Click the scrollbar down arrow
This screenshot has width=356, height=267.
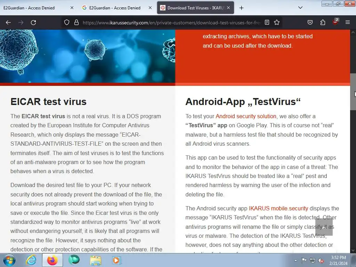pyautogui.click(x=353, y=250)
